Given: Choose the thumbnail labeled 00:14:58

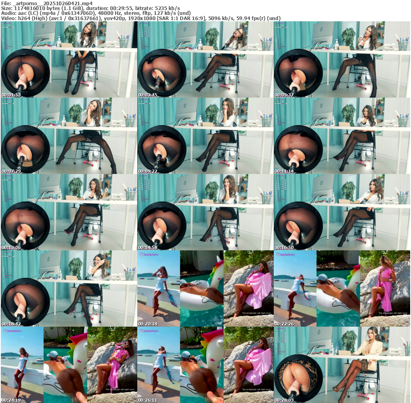Looking at the screenshot, I should [x=205, y=212].
